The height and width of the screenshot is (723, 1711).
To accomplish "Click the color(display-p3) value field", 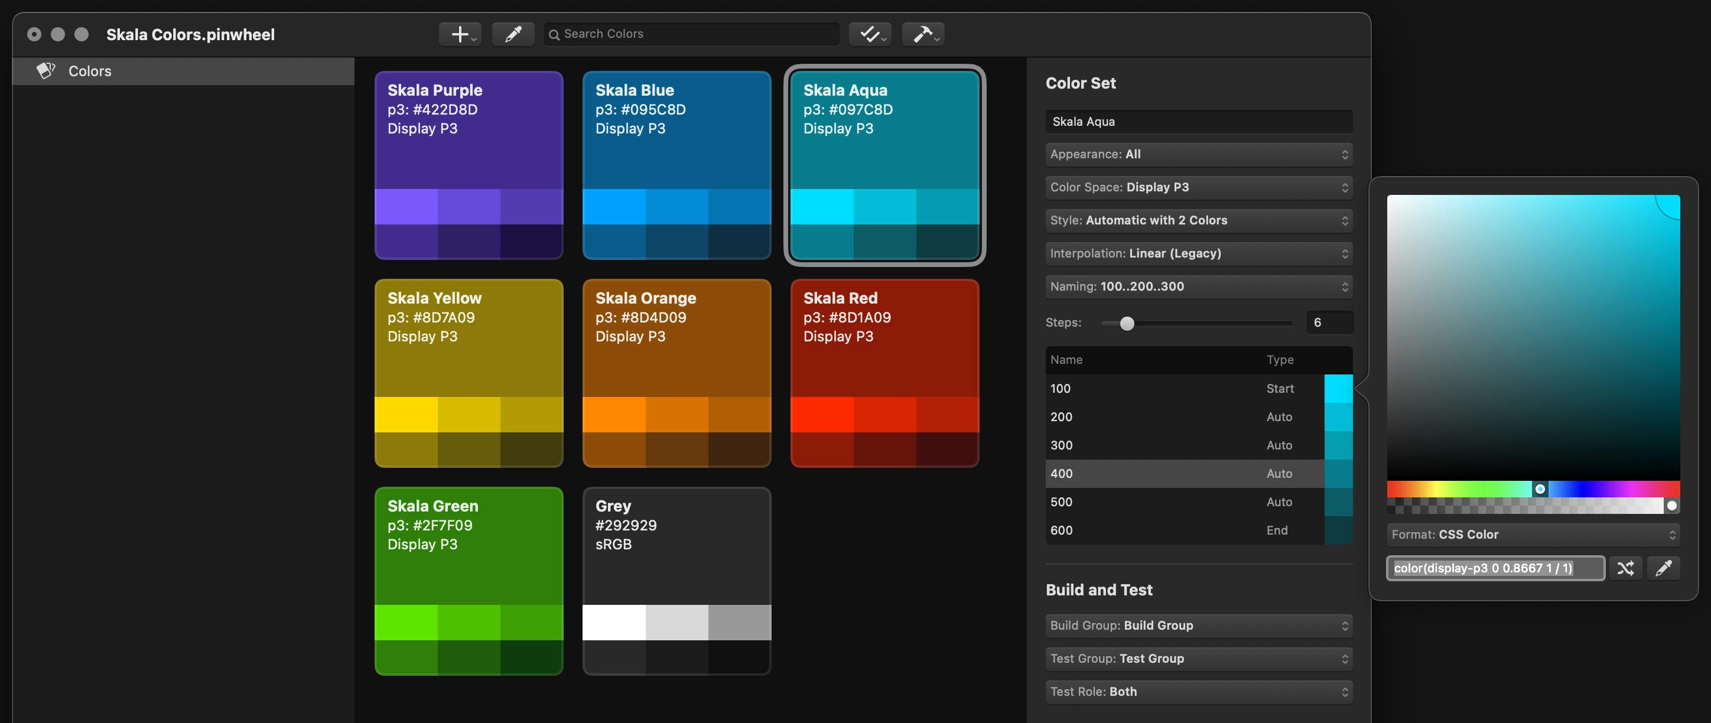I will click(x=1495, y=568).
